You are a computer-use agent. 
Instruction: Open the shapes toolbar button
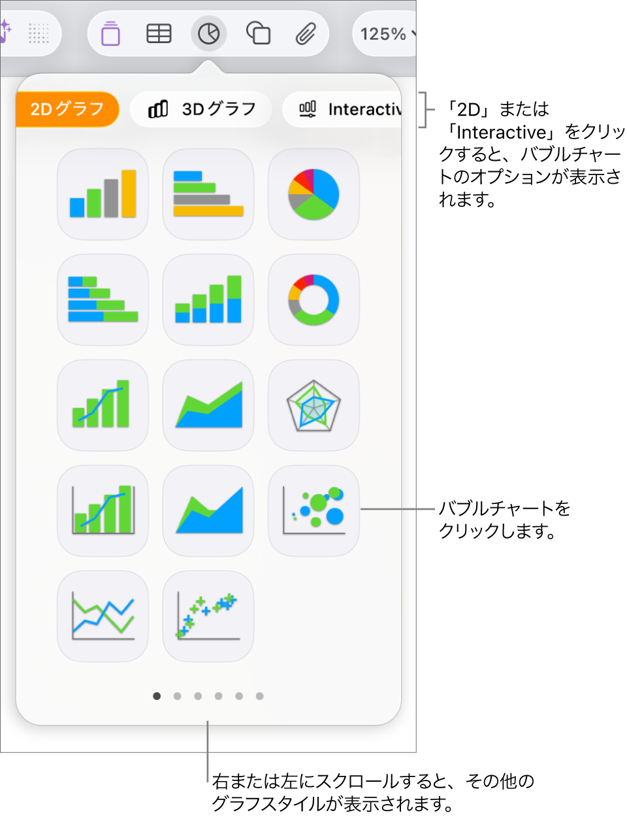coord(258,33)
